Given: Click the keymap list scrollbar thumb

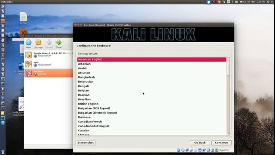Looking at the screenshot, I should [x=228, y=68].
